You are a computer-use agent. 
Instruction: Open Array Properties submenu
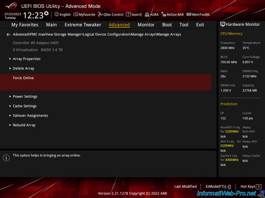(27, 59)
